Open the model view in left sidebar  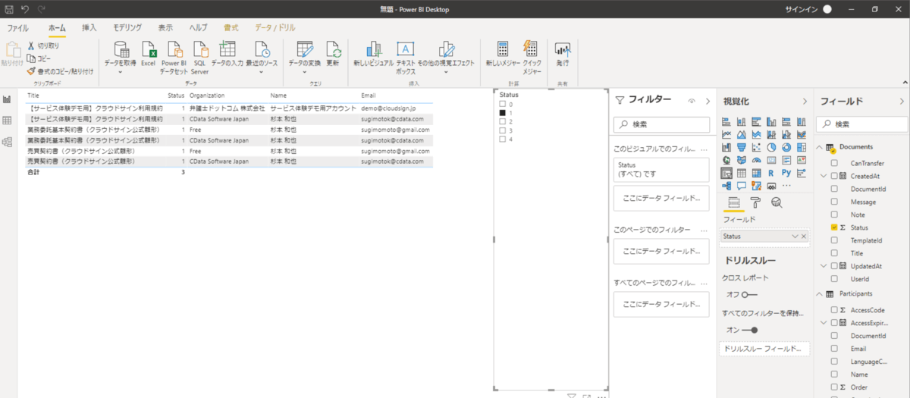[x=7, y=142]
